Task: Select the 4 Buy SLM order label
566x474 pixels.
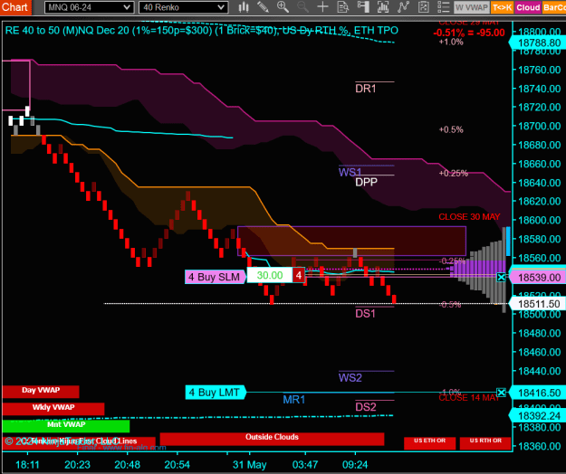Action: pos(215,277)
